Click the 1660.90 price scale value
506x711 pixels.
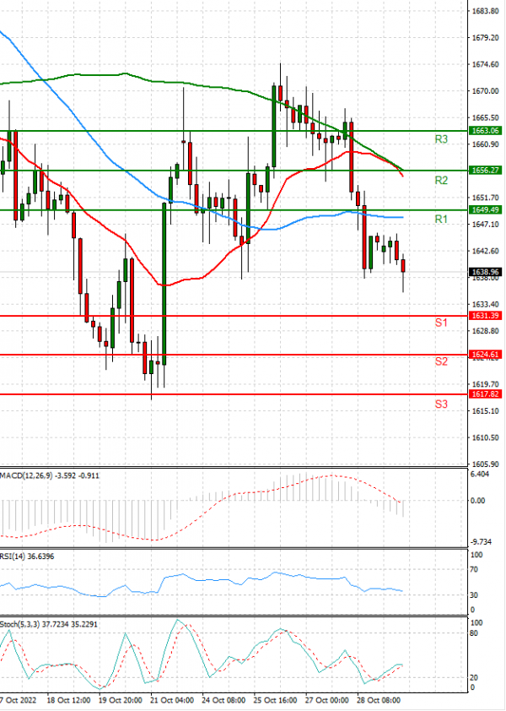[486, 144]
